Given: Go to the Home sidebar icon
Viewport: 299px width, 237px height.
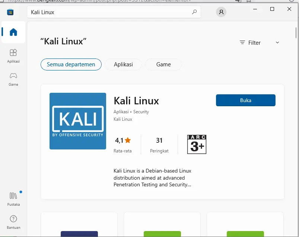Looking at the screenshot, I should click(x=13, y=32).
